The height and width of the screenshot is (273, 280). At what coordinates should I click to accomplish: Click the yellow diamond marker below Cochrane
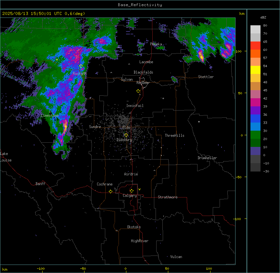tap(110, 191)
